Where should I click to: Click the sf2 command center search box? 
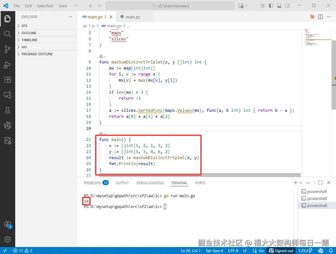click(x=170, y=6)
